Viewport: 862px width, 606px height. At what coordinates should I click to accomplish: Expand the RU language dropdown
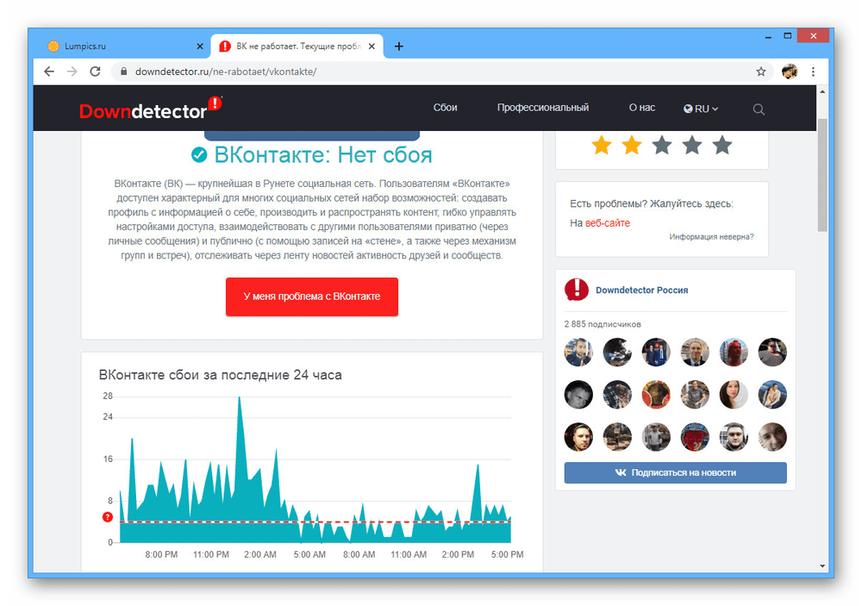click(701, 109)
